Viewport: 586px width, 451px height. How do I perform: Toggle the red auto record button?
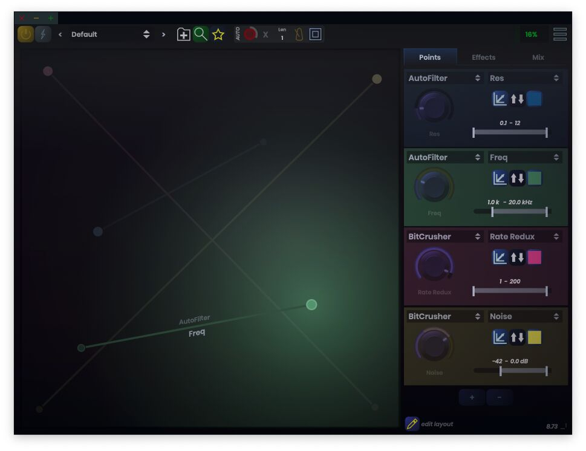250,34
